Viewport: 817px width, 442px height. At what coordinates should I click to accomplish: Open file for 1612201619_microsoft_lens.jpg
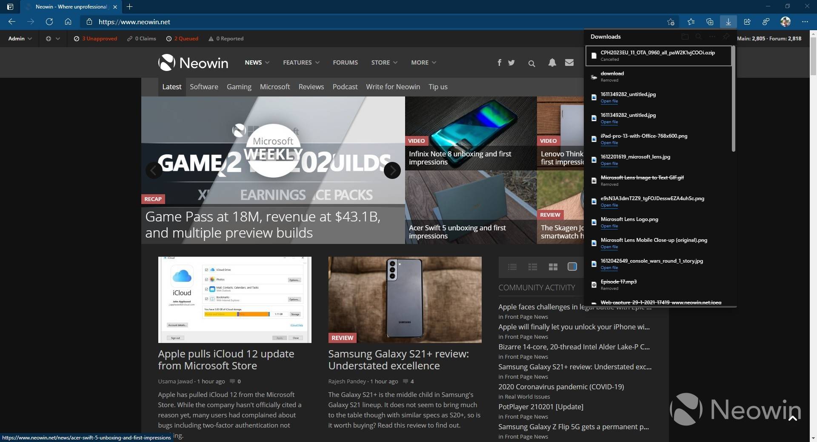tap(609, 164)
